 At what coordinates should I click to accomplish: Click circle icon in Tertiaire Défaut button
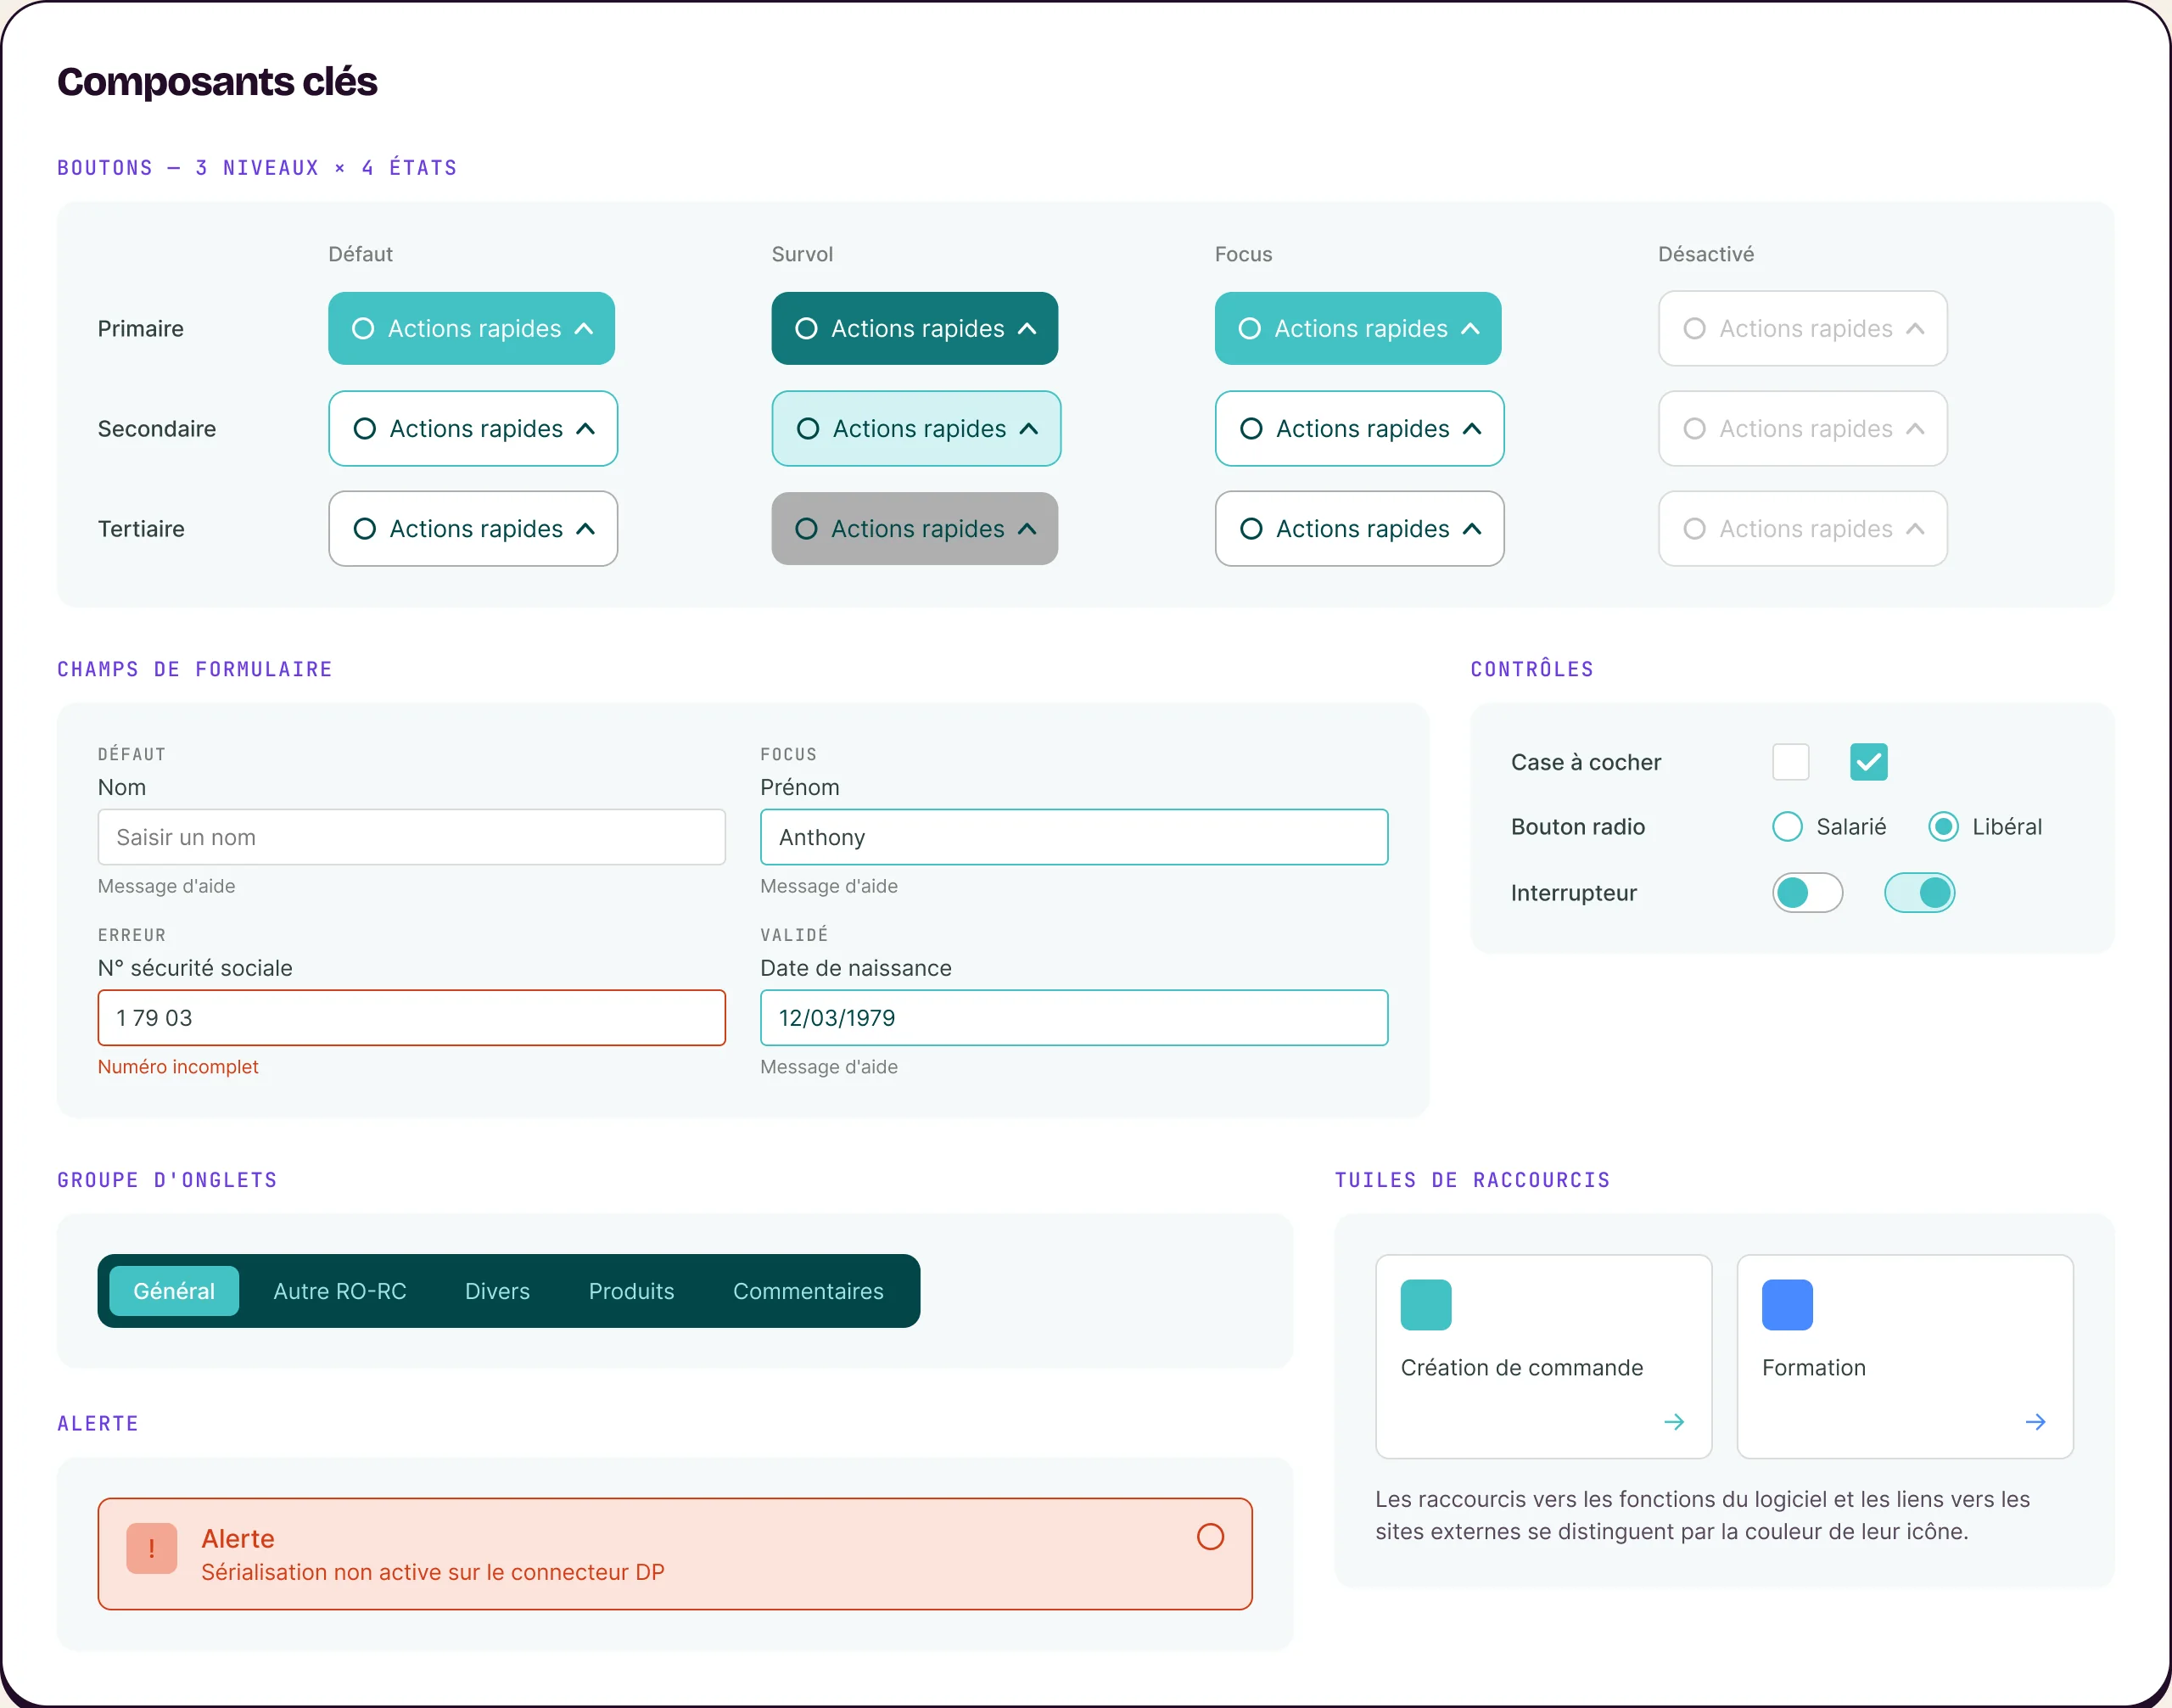click(365, 529)
